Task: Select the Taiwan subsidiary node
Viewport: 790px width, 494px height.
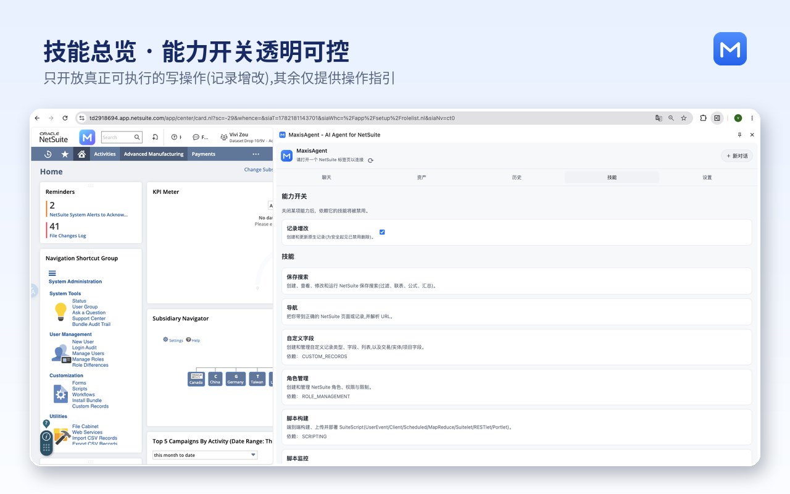Action: pyautogui.click(x=257, y=379)
